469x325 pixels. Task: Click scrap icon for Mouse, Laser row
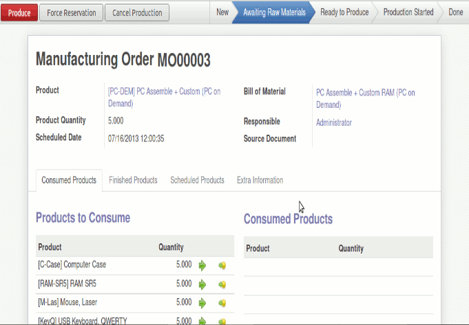[222, 302]
